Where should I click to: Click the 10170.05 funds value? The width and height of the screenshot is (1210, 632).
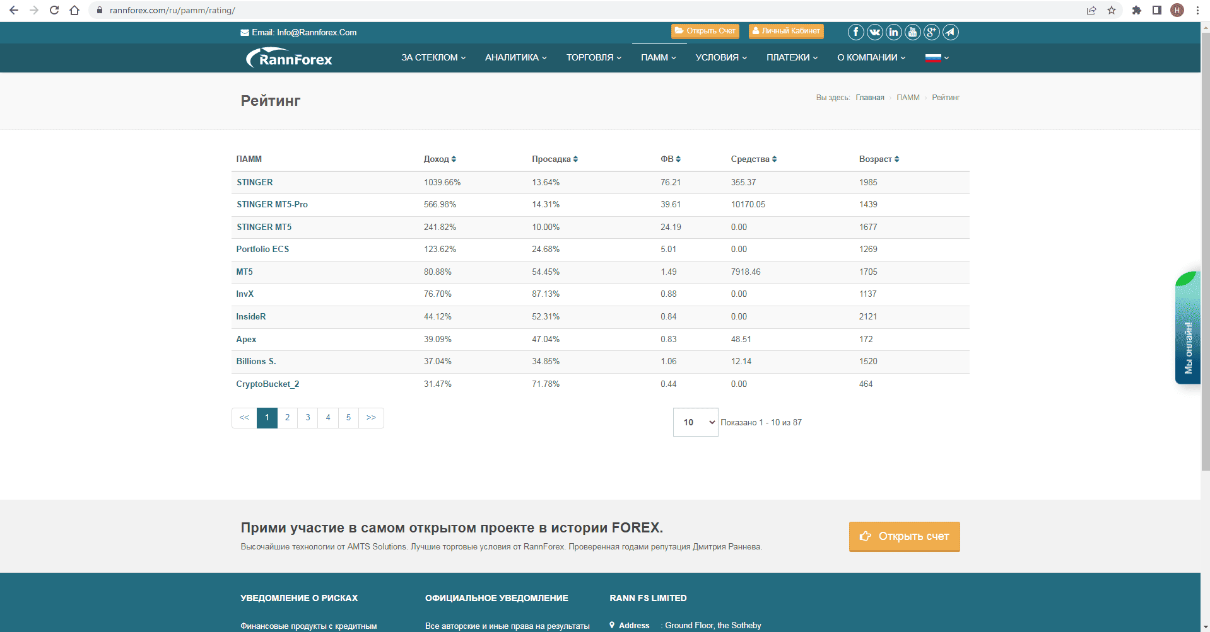(x=748, y=205)
